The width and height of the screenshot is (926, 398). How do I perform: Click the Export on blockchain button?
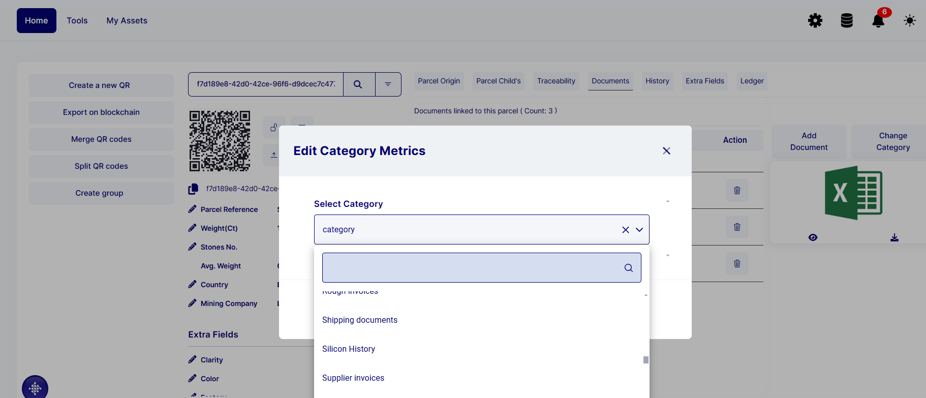coord(101,112)
